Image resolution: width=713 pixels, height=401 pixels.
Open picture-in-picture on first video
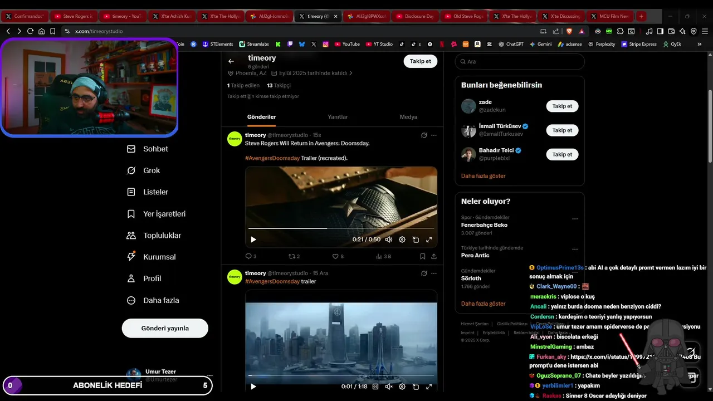click(416, 239)
